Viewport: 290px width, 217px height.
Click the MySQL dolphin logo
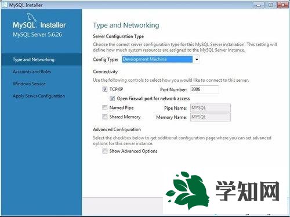[x=31, y=17]
